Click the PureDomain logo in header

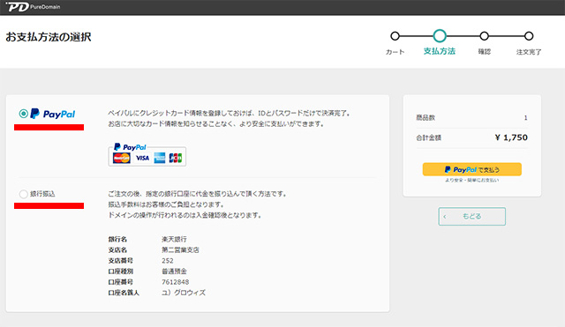click(x=33, y=7)
